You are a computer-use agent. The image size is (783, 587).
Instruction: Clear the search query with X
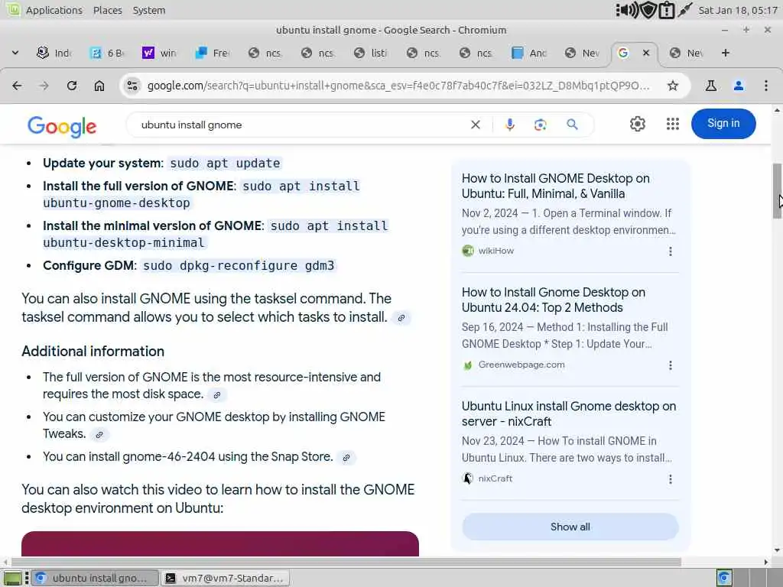(476, 125)
